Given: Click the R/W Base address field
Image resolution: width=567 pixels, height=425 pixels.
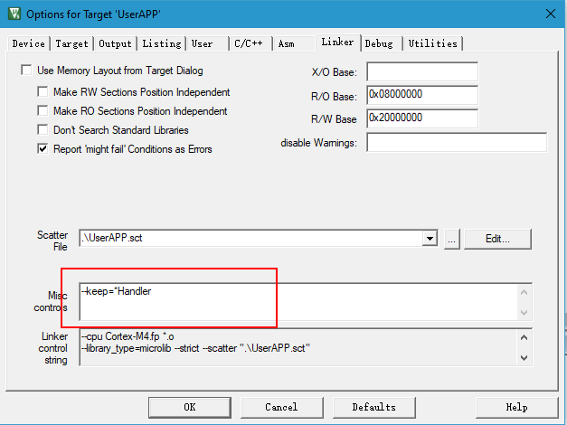Looking at the screenshot, I should point(422,118).
